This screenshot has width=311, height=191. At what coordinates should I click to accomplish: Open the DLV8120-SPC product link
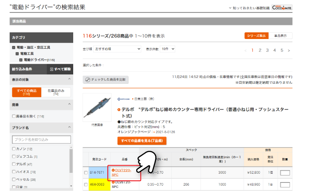[121, 184]
